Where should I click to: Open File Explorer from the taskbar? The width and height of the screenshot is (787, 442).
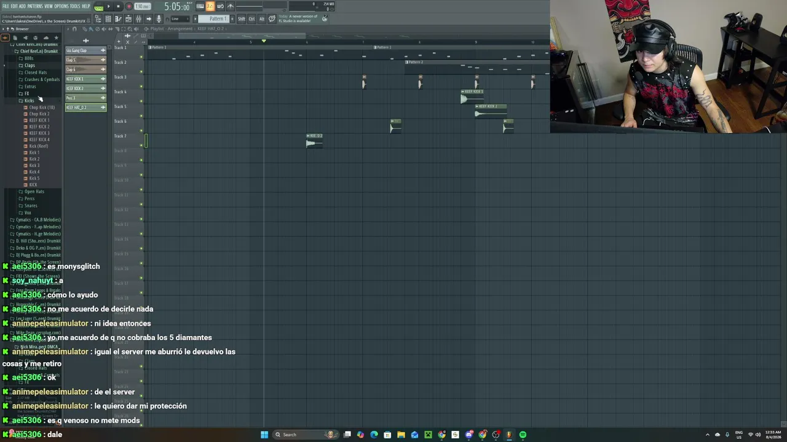401,435
